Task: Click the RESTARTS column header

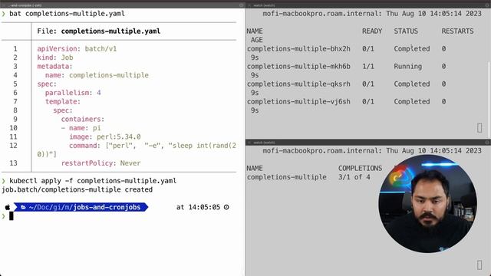Action: click(457, 31)
